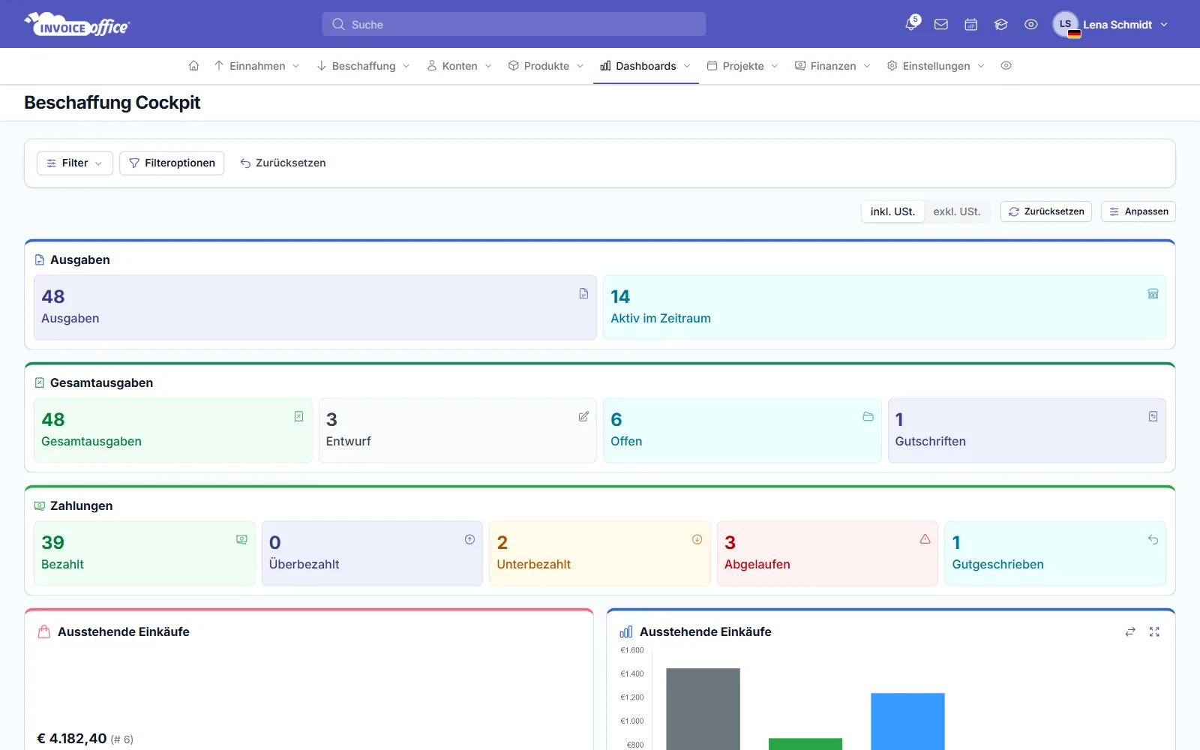Viewport: 1200px width, 750px height.
Task: Click the money icon in Bezahlt card
Action: click(241, 540)
